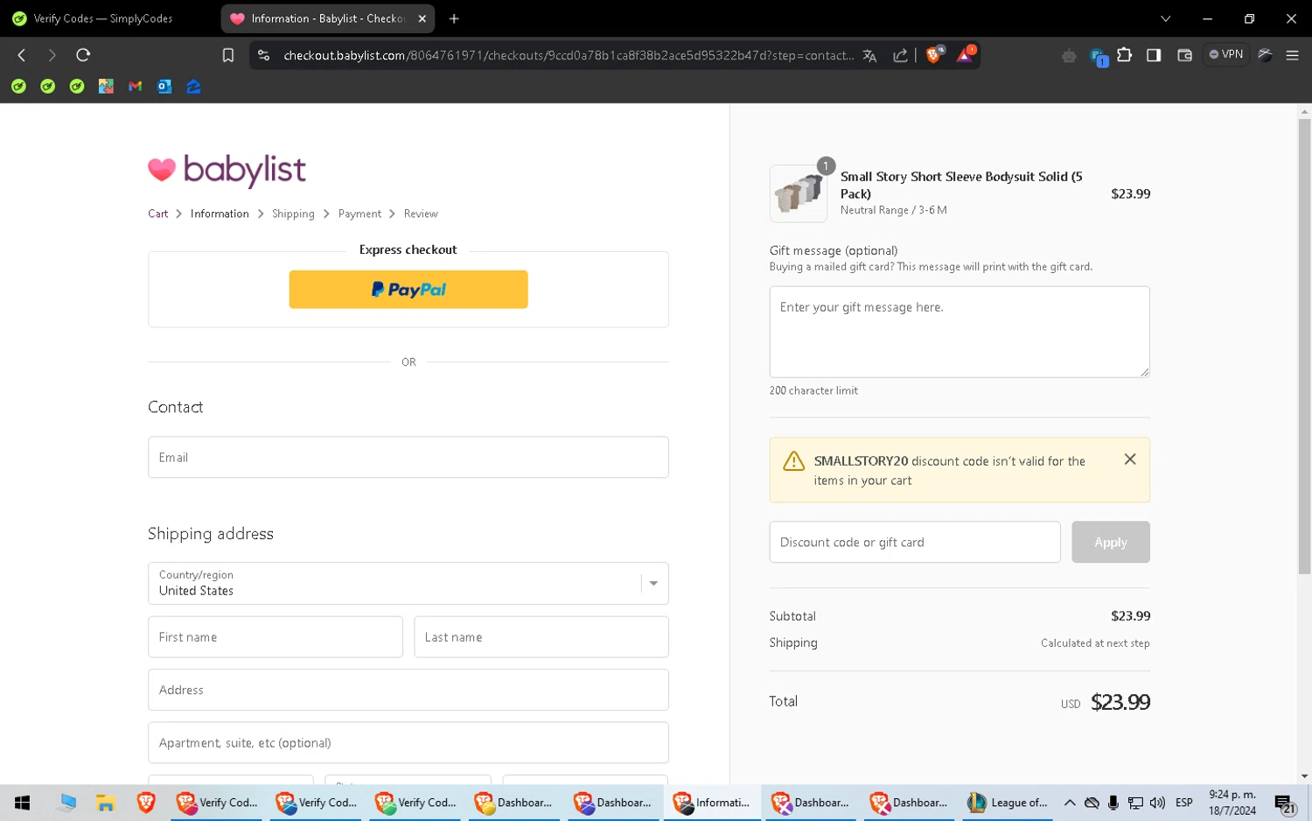Viewport: 1312px width, 821px height.
Task: Reload the page with the refresh icon
Action: click(83, 55)
